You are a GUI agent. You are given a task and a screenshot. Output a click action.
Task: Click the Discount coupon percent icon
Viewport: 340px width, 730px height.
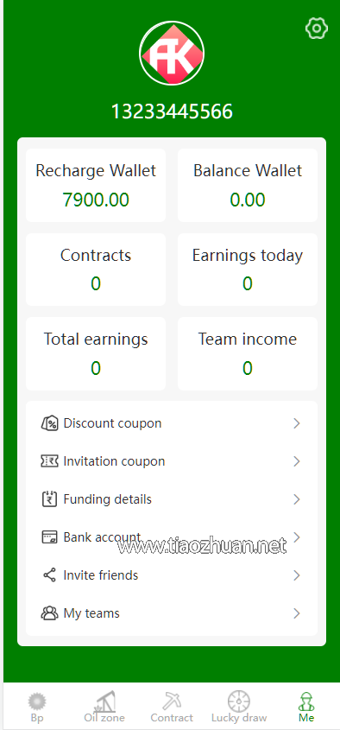[x=49, y=423]
